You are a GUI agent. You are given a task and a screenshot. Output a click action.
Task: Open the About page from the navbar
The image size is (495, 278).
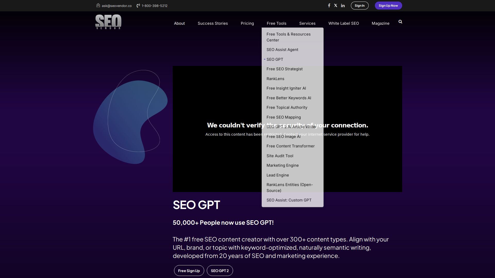[x=179, y=23]
